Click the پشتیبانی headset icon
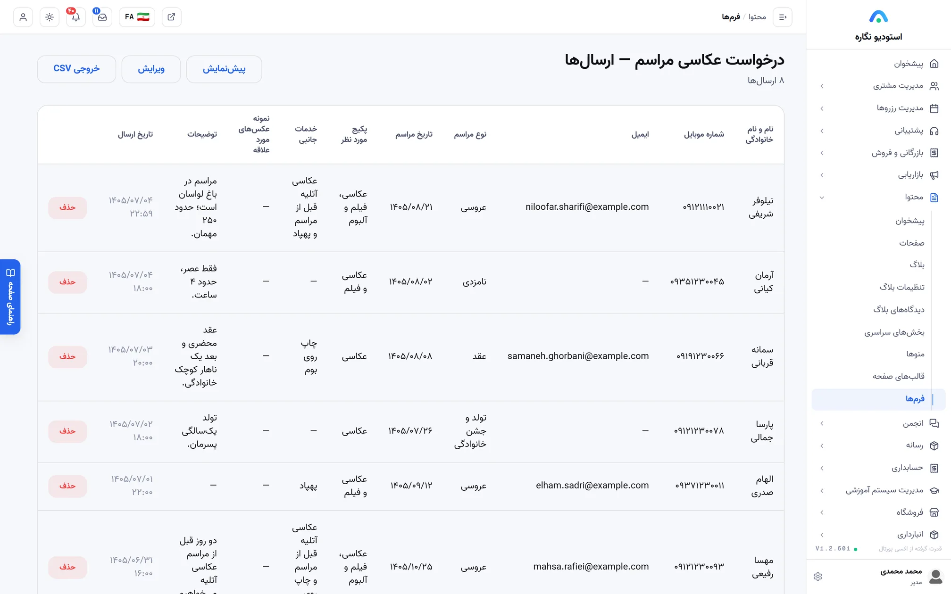This screenshot has height=594, width=951. pos(934,131)
